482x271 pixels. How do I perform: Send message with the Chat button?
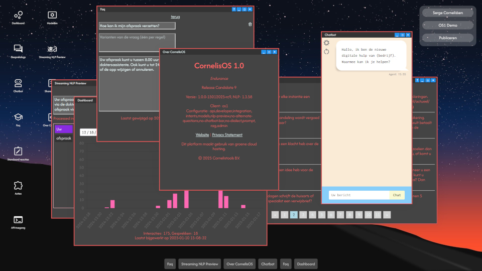pyautogui.click(x=397, y=195)
